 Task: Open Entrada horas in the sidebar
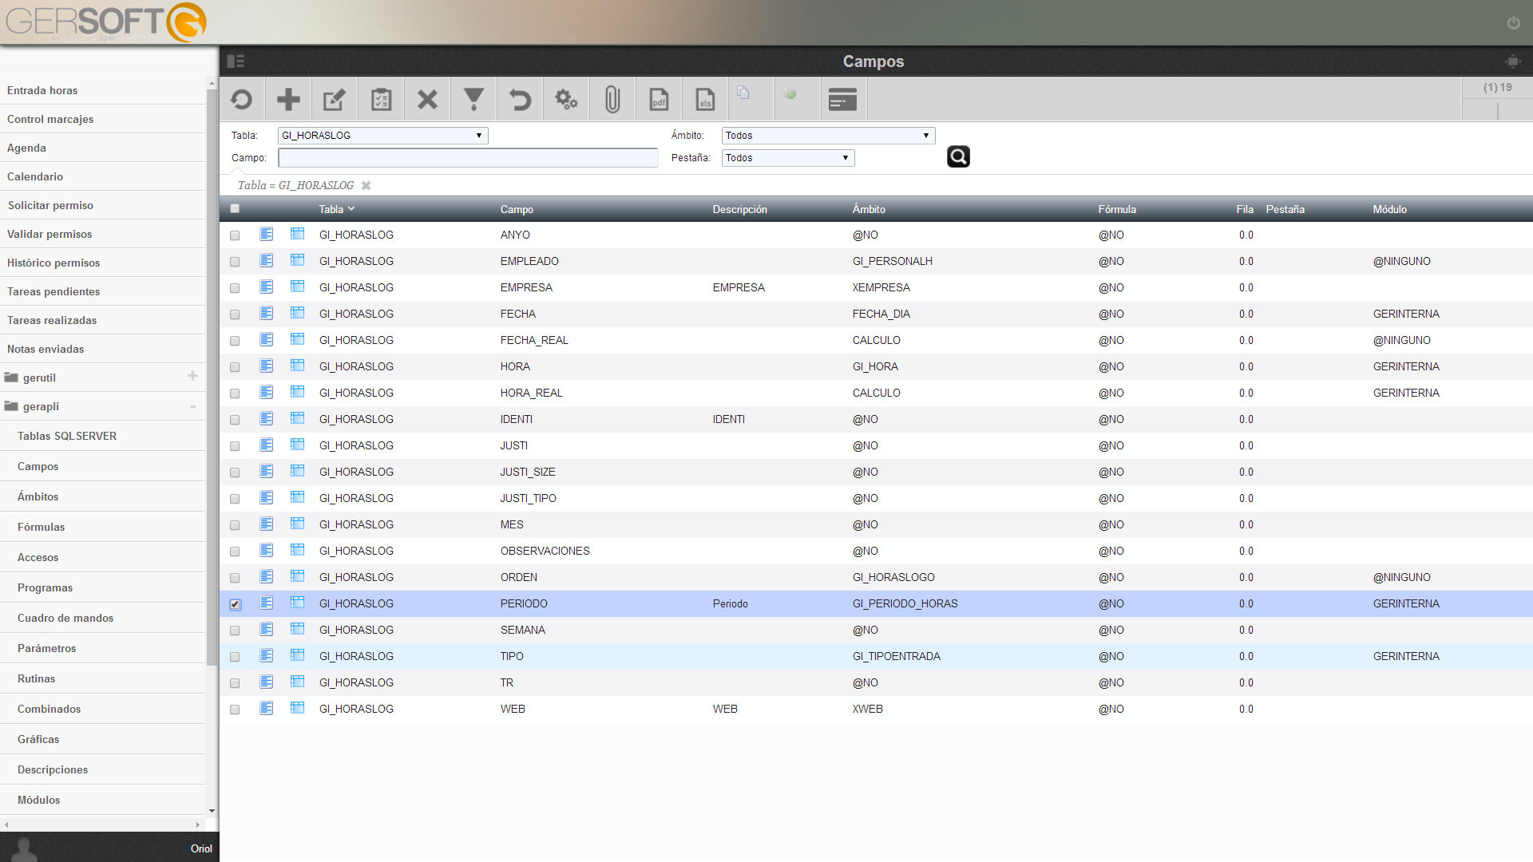tap(42, 90)
